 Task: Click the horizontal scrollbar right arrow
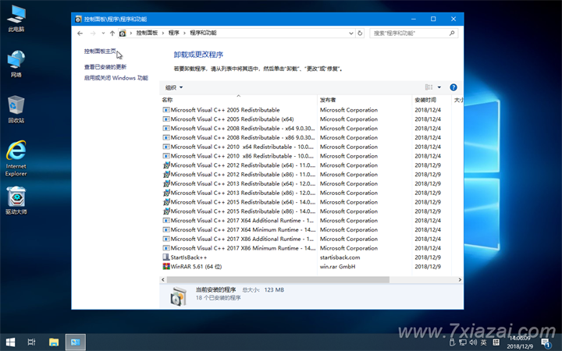pyautogui.click(x=460, y=280)
